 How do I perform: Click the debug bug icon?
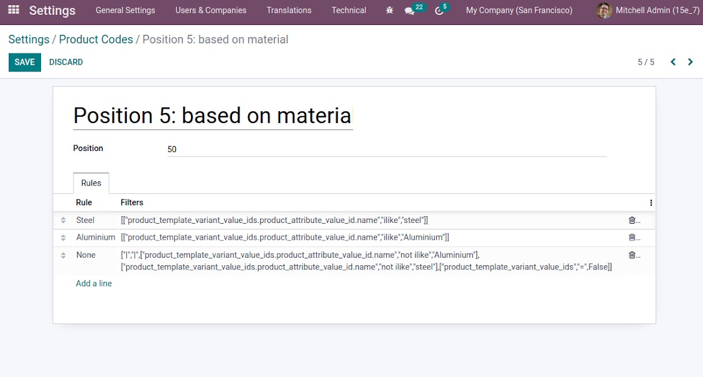pyautogui.click(x=389, y=11)
